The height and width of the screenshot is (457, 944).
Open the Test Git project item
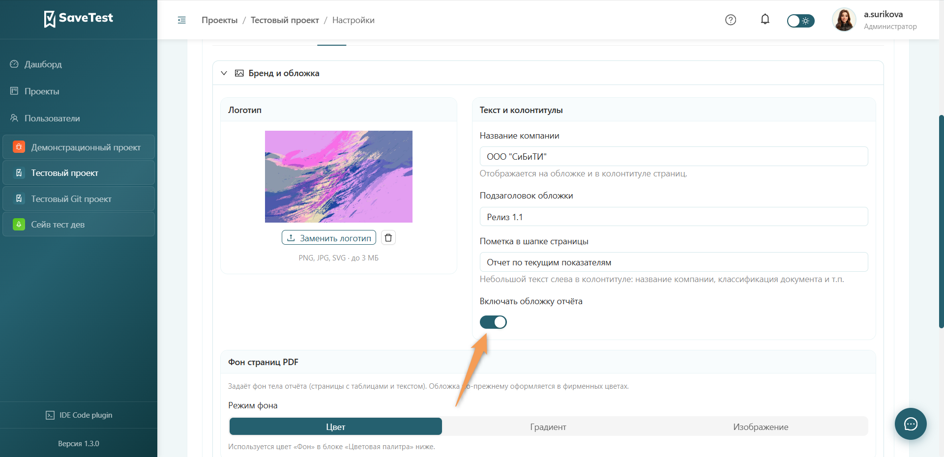click(79, 199)
